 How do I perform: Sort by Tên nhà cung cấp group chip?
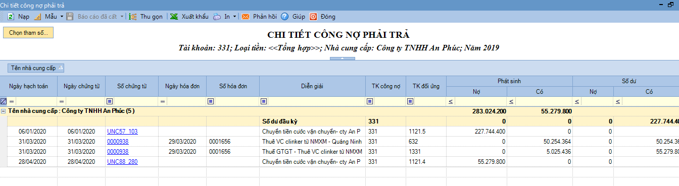click(36, 68)
